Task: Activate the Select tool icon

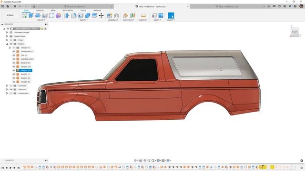Action: 171,16
